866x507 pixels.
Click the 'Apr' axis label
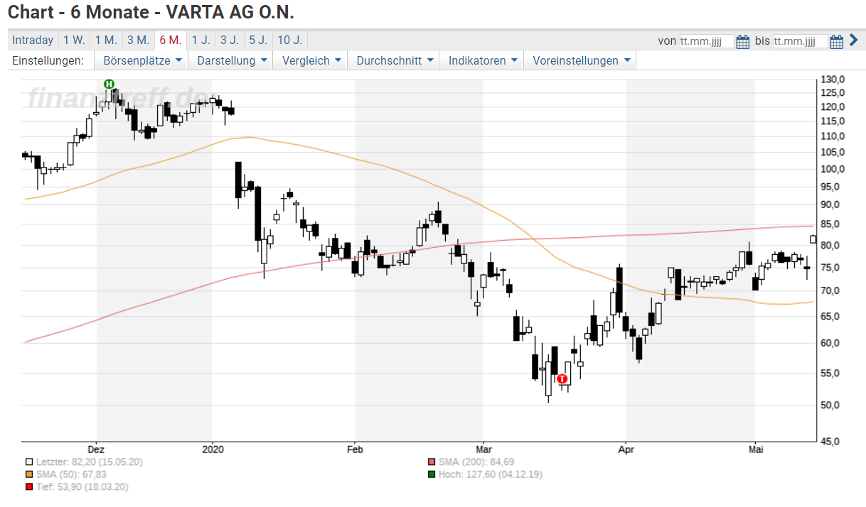point(626,449)
